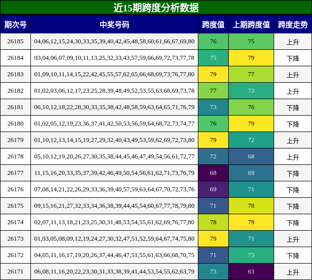Screen dimensions: 312x280
Task: Click the 中奖号码 column header
Action: click(115, 24)
